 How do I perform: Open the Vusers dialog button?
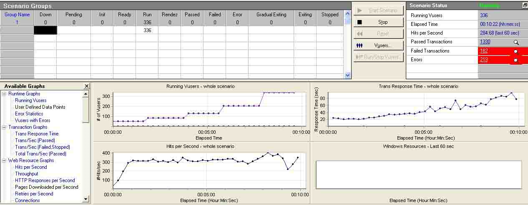pyautogui.click(x=378, y=45)
